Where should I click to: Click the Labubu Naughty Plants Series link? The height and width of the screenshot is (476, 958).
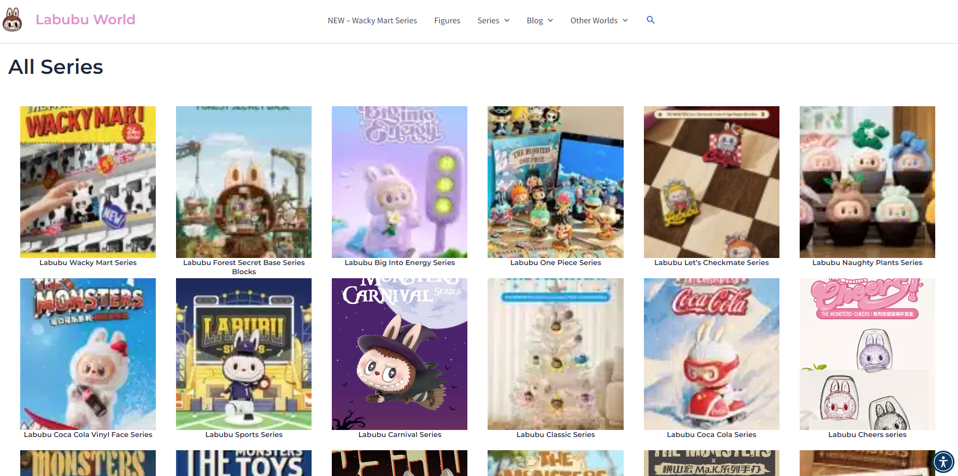point(867,263)
